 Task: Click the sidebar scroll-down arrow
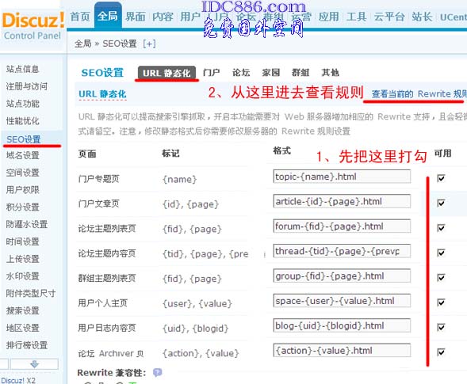pyautogui.click(x=34, y=364)
